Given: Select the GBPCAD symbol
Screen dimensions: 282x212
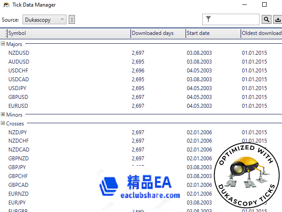Looking at the screenshot, I should (19, 185).
